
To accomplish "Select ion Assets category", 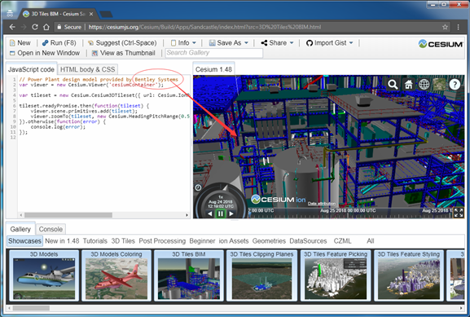I will [234, 241].
